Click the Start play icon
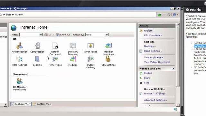This screenshot has height=116, width=206. click(141, 78)
